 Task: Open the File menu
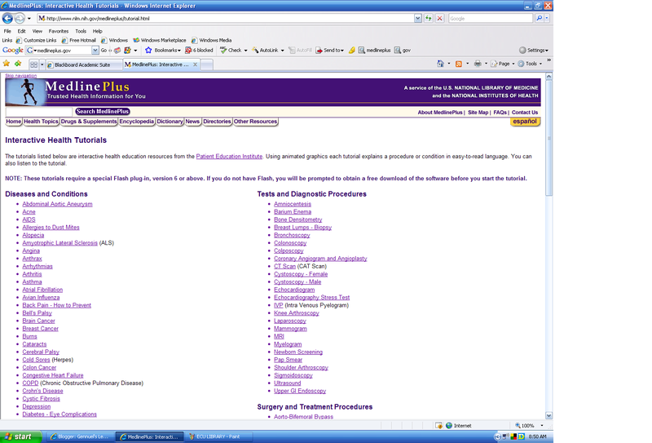[7, 31]
